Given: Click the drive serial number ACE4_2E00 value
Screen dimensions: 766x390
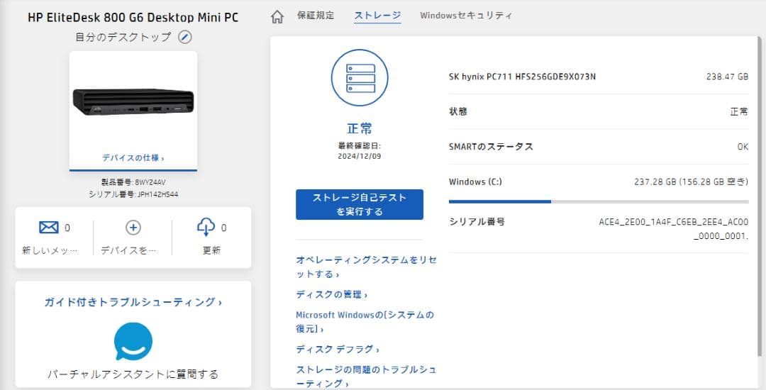Looking at the screenshot, I should point(674,229).
